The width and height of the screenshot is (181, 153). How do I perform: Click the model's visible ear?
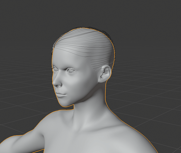[104, 74]
